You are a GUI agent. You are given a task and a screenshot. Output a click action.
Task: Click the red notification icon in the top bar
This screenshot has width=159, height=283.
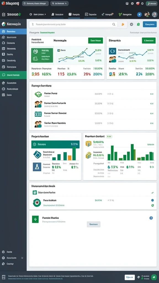(x=138, y=3)
